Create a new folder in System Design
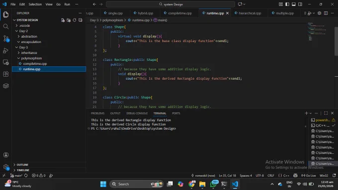Image resolution: width=338 pixels, height=190 pixels. (x=69, y=20)
